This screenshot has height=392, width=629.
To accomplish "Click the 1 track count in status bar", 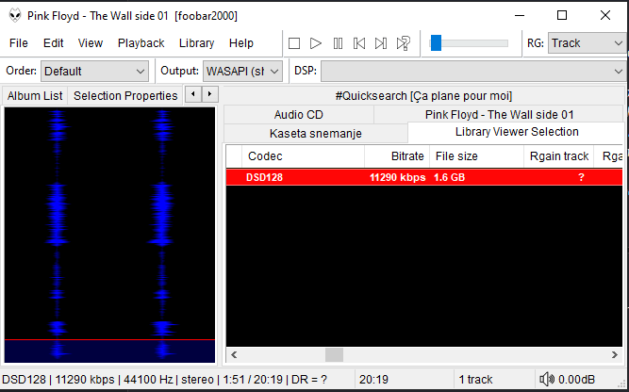I will [475, 379].
